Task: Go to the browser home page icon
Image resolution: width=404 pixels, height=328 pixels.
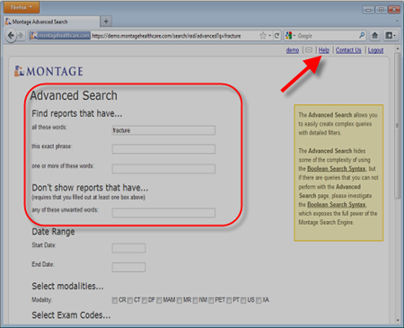Action: click(375, 36)
